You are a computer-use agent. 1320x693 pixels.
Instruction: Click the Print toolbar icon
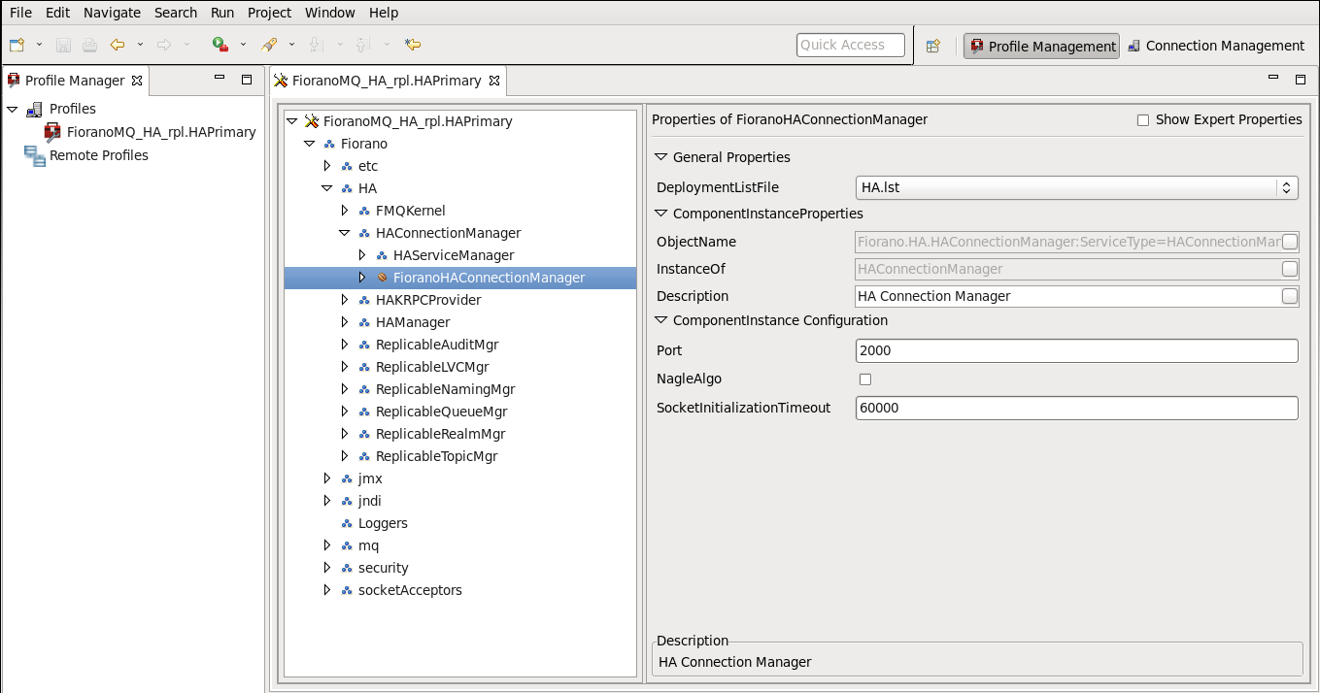point(89,45)
